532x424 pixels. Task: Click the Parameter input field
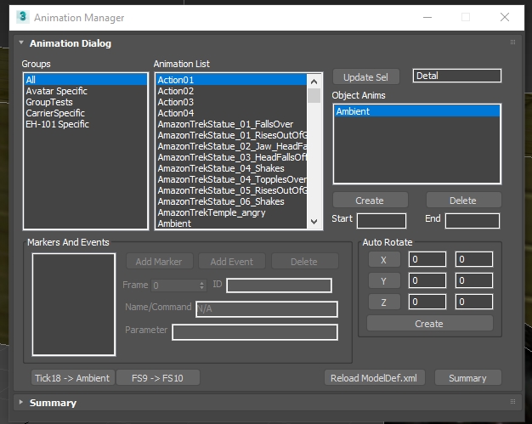255,332
